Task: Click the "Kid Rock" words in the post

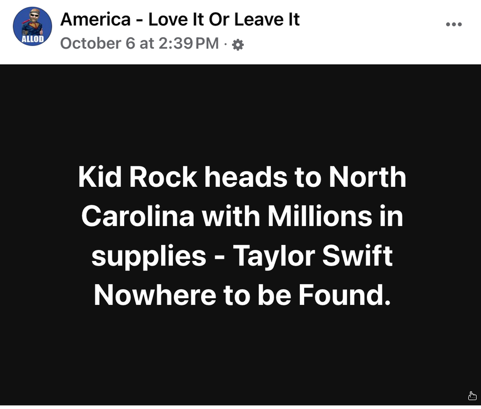Action: point(137,177)
